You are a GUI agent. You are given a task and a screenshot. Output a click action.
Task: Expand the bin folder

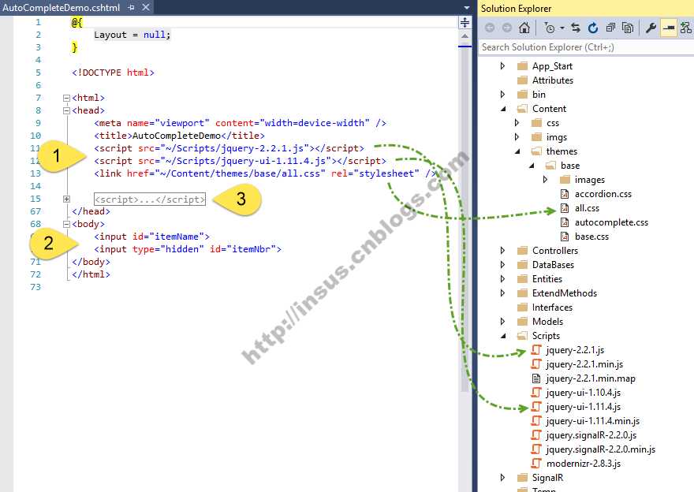[502, 95]
